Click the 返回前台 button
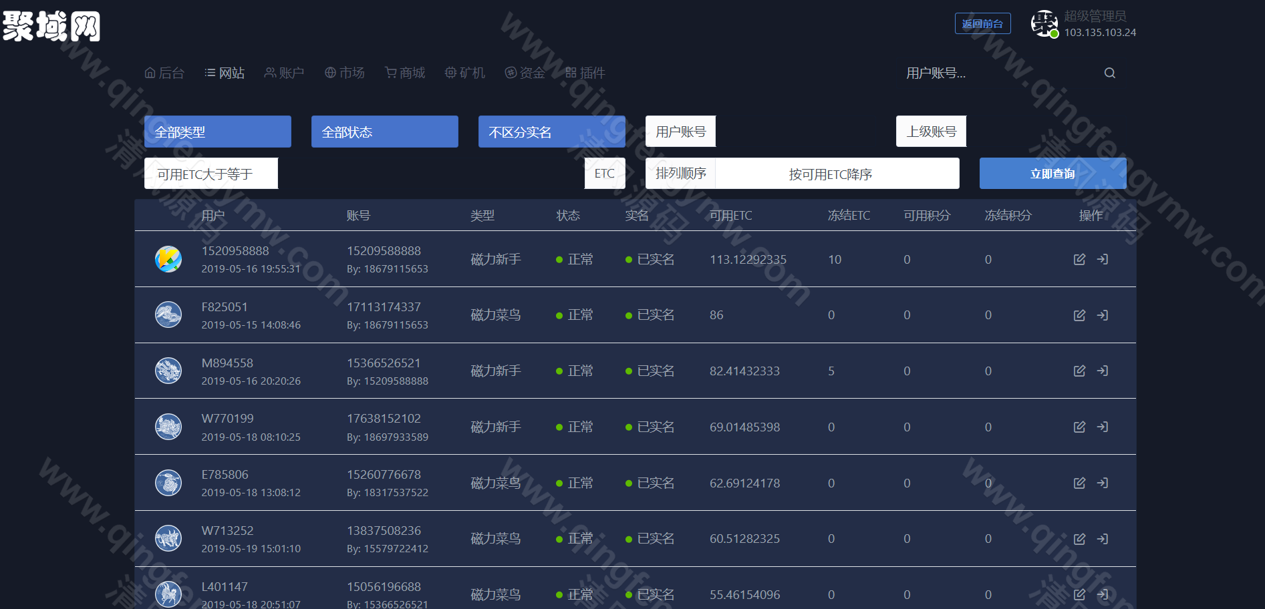The image size is (1265, 609). [x=982, y=23]
